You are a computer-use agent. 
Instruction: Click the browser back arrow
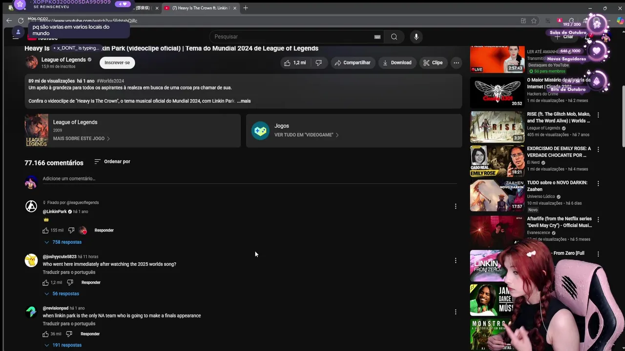[x=9, y=20]
